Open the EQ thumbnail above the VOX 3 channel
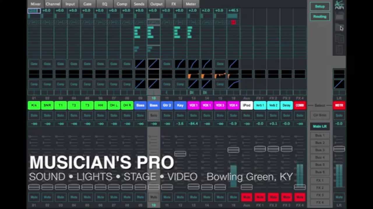373x209 pixels. (220, 74)
